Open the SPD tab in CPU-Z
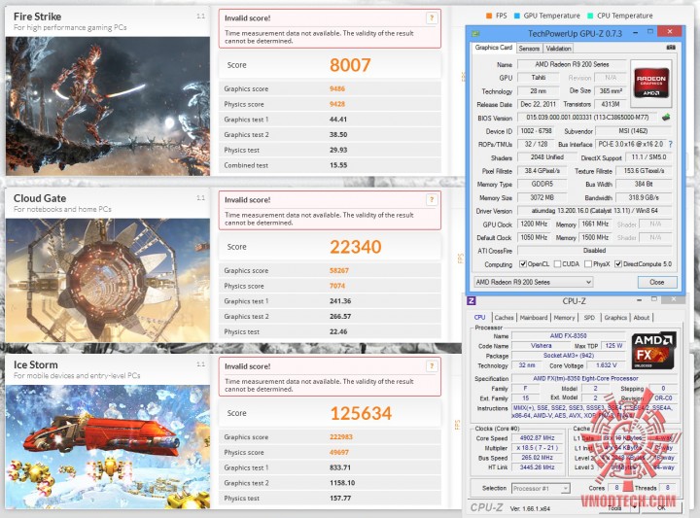Viewport: 700px width, 518px height. click(x=589, y=318)
